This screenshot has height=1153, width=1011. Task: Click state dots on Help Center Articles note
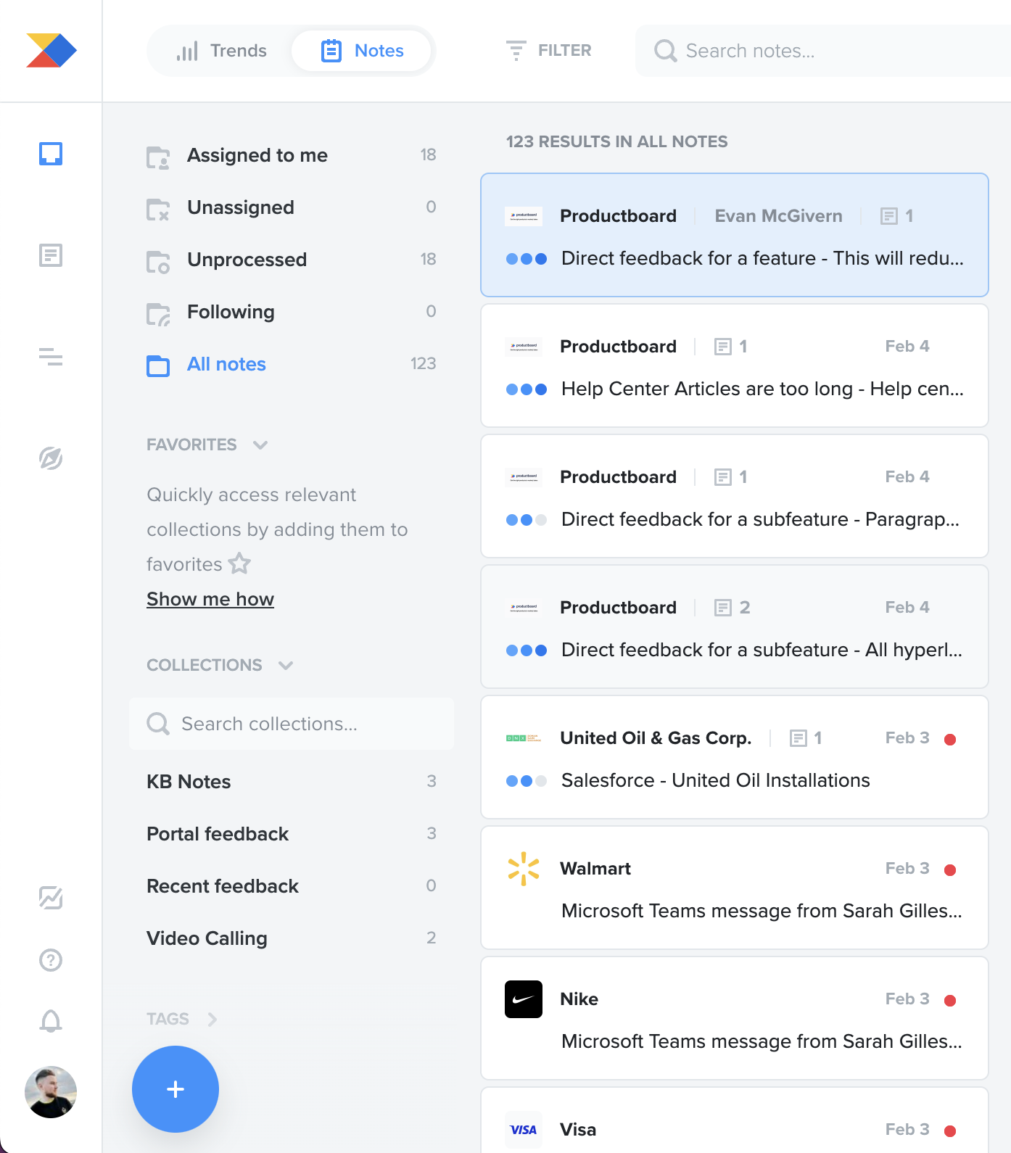pos(527,389)
